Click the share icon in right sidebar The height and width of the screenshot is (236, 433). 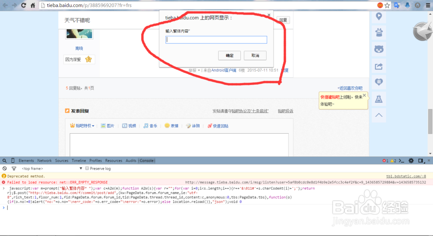click(x=379, y=66)
